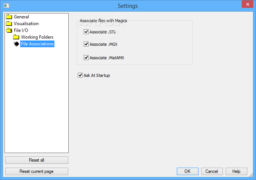This screenshot has height=180, width=256.
Task: Click the arrow icon beside File Associations
Action: pyautogui.click(x=16, y=44)
